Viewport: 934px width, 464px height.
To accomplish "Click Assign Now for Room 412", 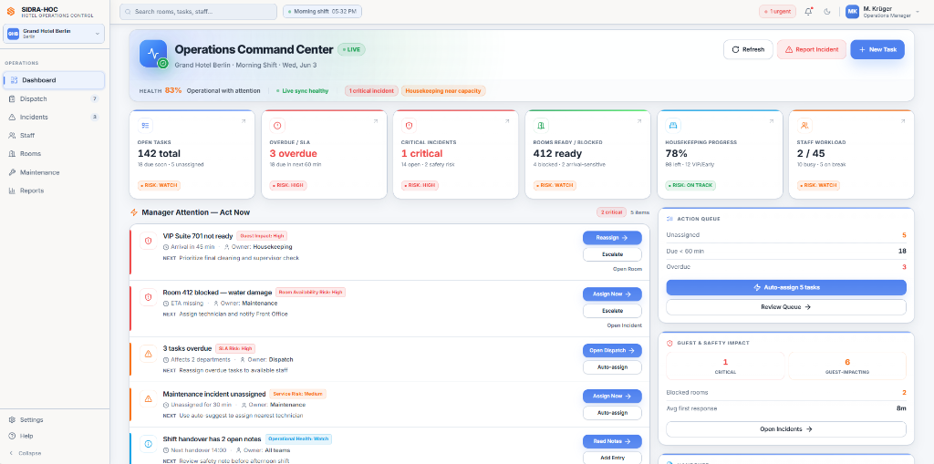I will tap(612, 294).
